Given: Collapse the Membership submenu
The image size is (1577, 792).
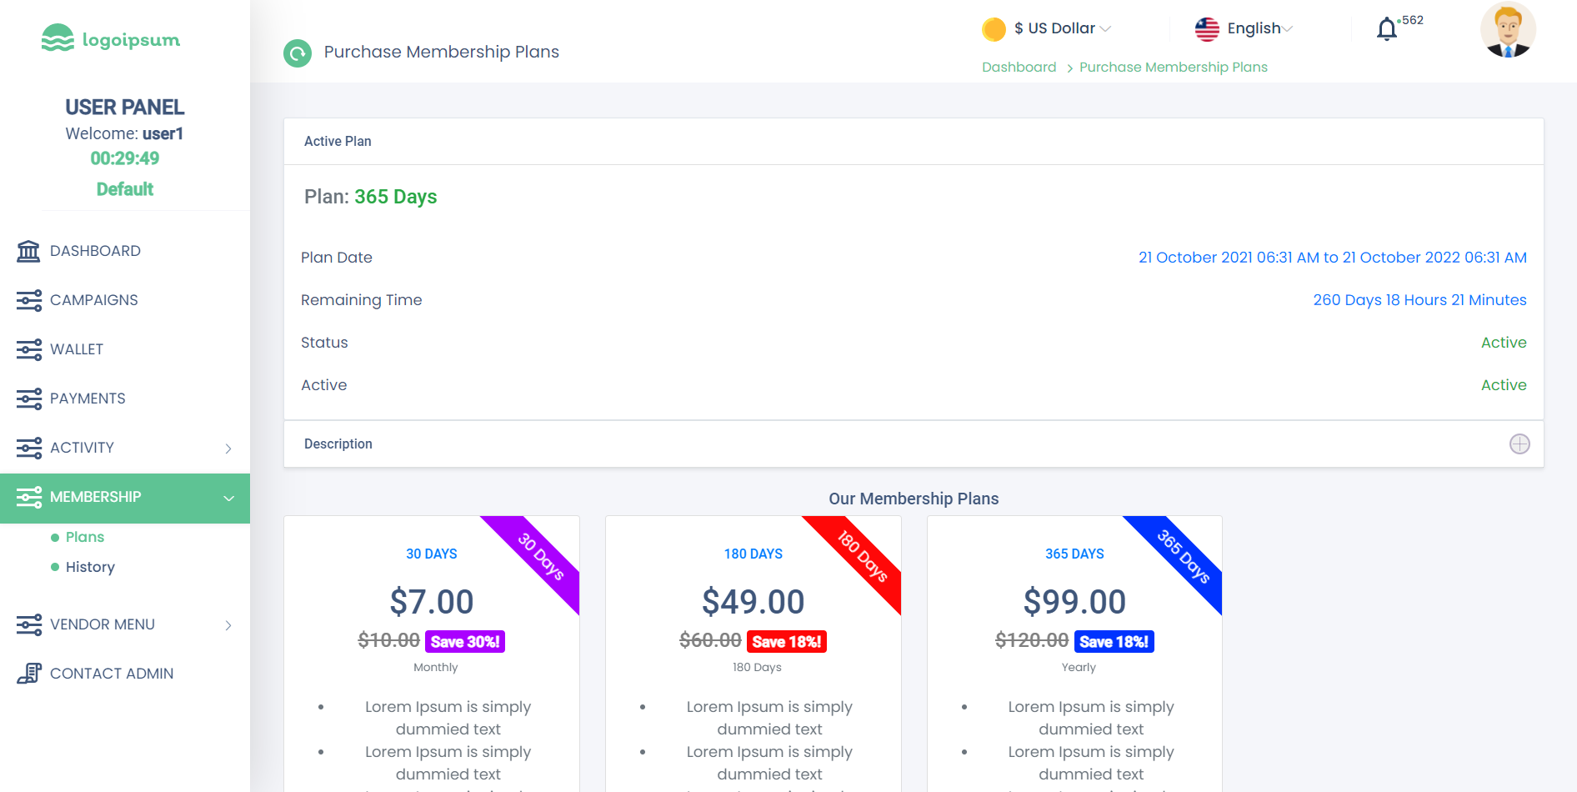Looking at the screenshot, I should click(x=228, y=497).
